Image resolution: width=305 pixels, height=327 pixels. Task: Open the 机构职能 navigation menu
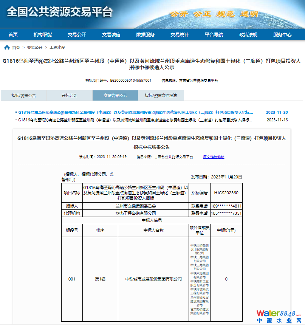click(43, 35)
